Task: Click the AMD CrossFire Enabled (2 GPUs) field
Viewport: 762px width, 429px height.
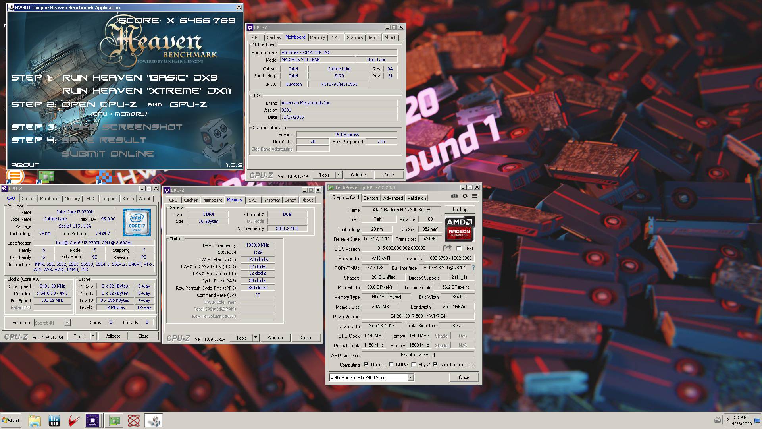Action: [x=418, y=355]
